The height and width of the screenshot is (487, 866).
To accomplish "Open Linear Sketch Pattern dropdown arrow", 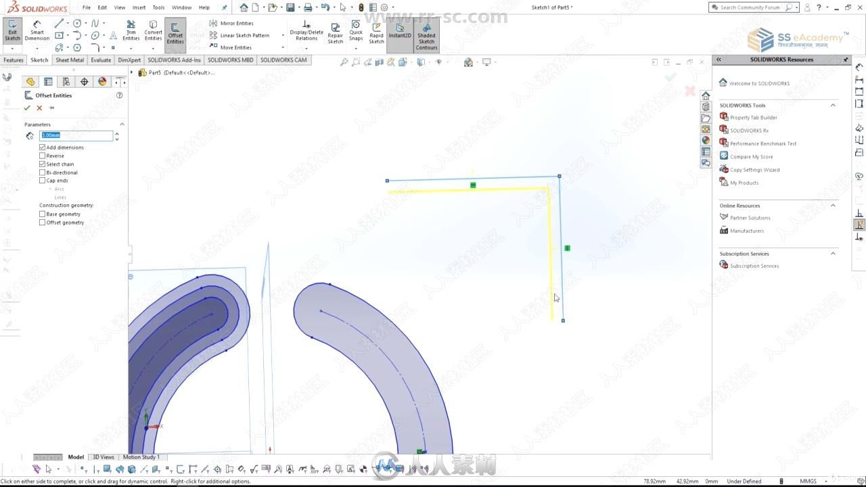I will pyautogui.click(x=282, y=35).
